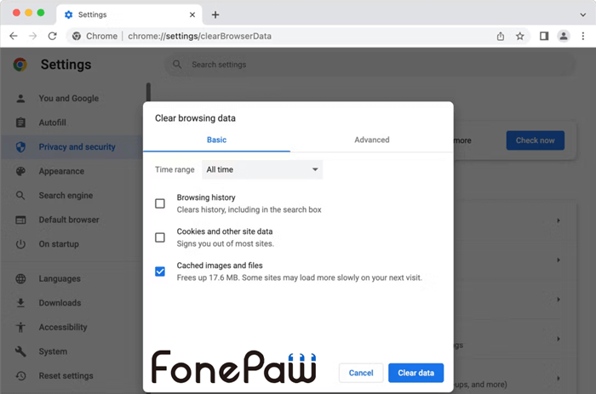Click the Appearance palette icon
Viewport: 596px width, 394px height.
coord(20,171)
